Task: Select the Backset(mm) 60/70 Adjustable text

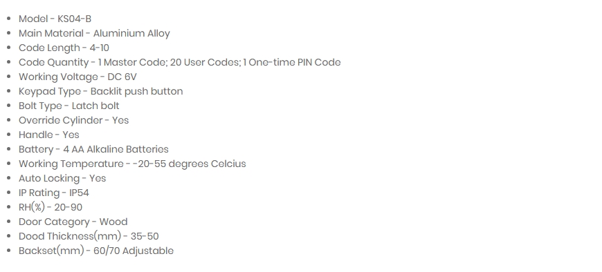Action: (x=96, y=251)
